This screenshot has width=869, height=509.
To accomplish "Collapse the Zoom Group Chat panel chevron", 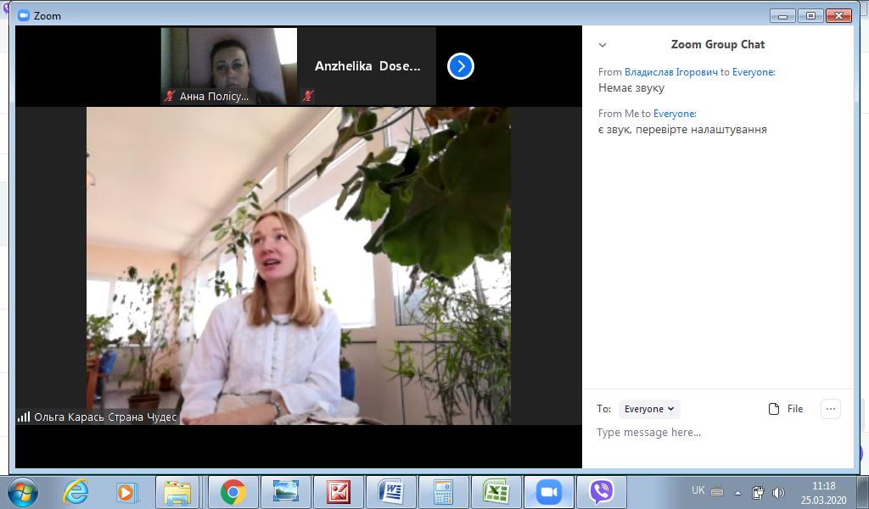I will [603, 45].
